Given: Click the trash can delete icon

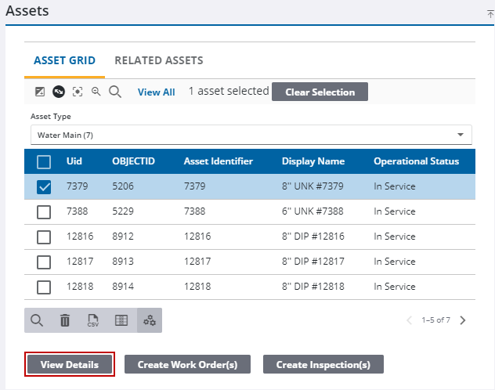Looking at the screenshot, I should (x=65, y=320).
